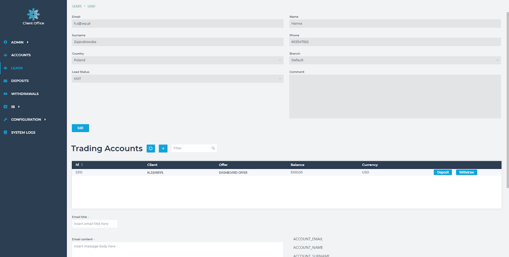509x257 pixels.
Task: Click the Withdrawals icon in the sidebar
Action: pyautogui.click(x=5, y=94)
